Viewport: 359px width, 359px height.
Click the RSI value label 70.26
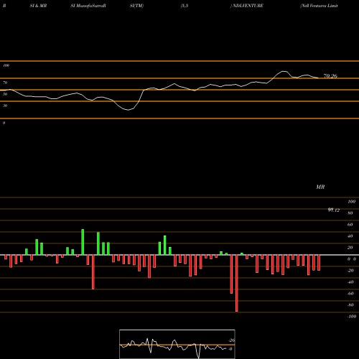pyautogui.click(x=330, y=76)
